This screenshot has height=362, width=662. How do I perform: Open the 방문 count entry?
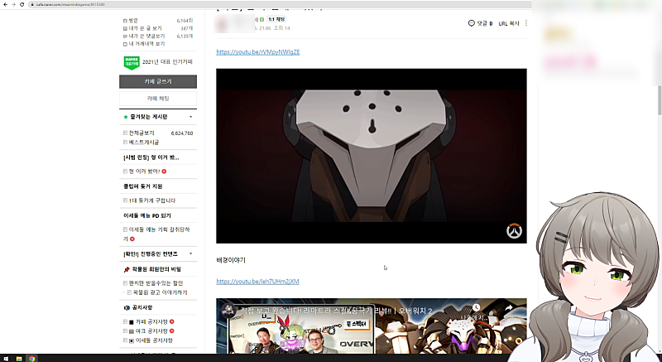tap(133, 20)
